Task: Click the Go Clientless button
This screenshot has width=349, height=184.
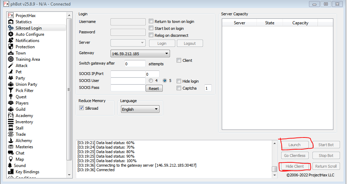Action: [294, 156]
